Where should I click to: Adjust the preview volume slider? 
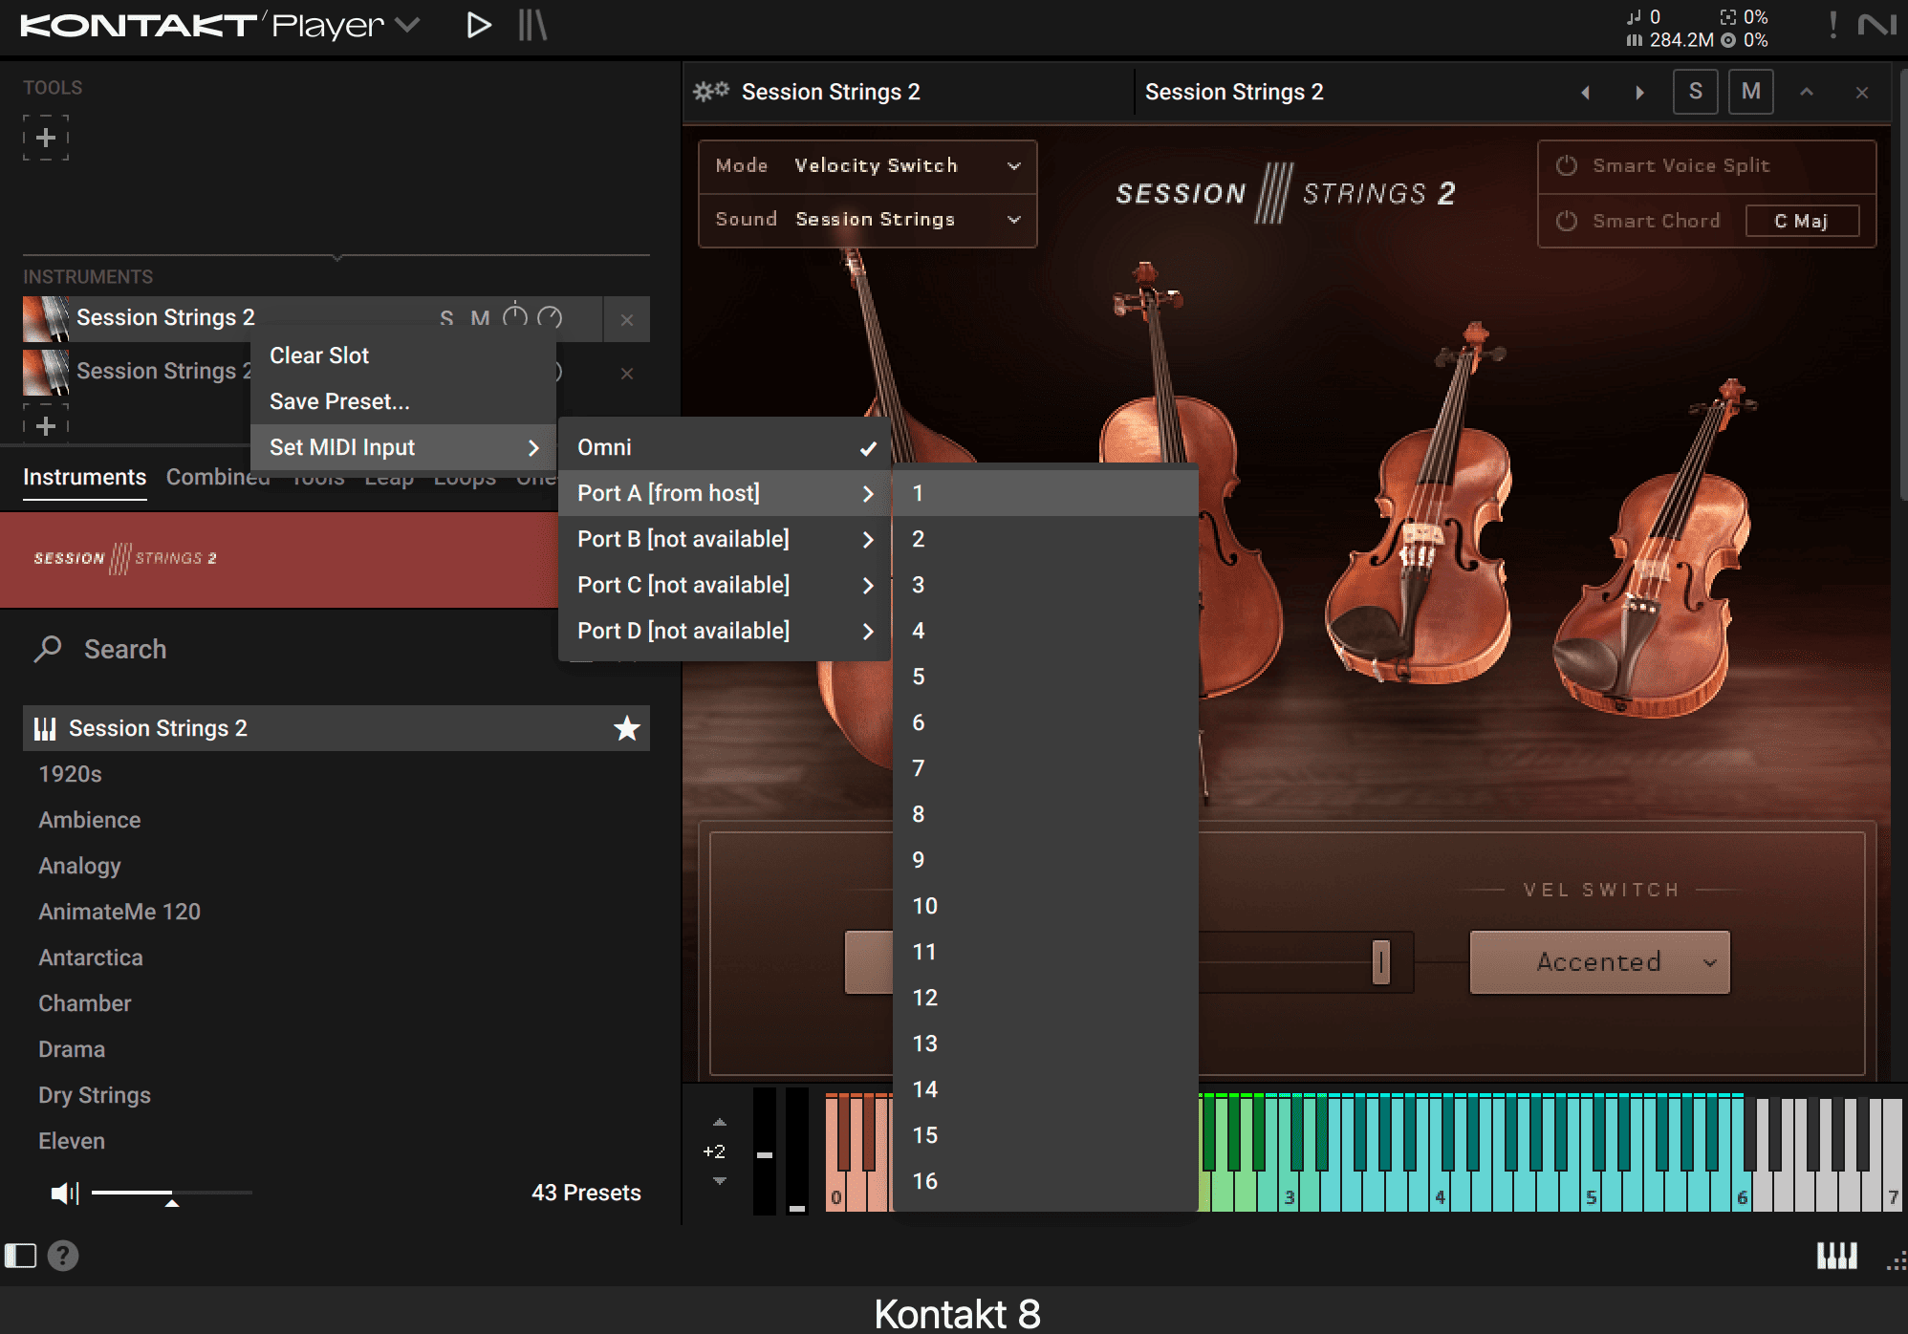(172, 1194)
